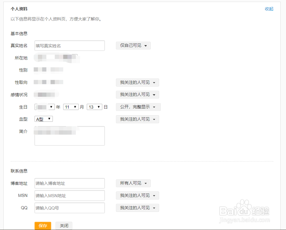The width and height of the screenshot is (286, 230).
Task: Open the visibility dropdown beside MSN
Action: pos(137,195)
